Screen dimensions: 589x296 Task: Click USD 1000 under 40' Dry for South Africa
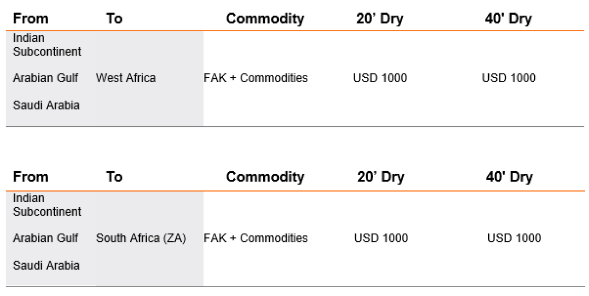pyautogui.click(x=514, y=239)
